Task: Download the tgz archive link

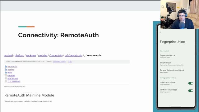Action: click(x=70, y=62)
